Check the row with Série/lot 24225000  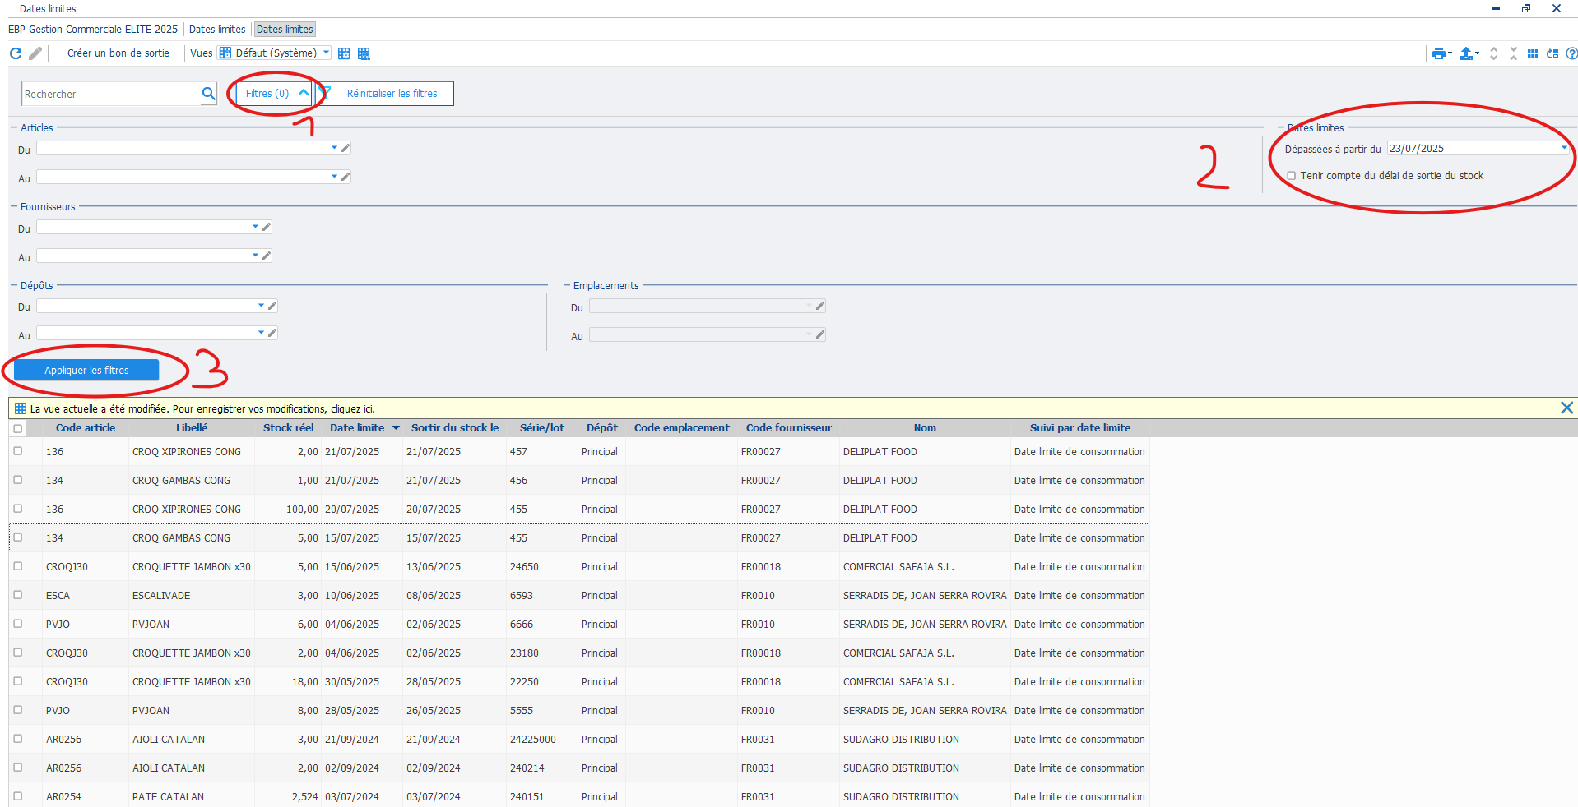17,739
